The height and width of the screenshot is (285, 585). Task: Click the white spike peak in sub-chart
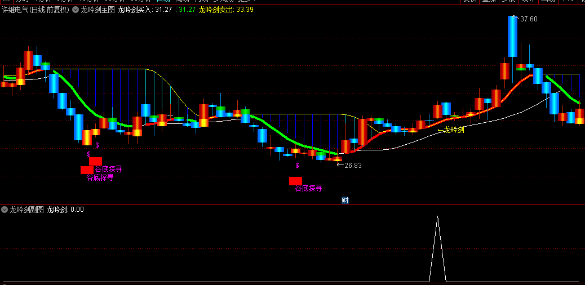coord(438,217)
